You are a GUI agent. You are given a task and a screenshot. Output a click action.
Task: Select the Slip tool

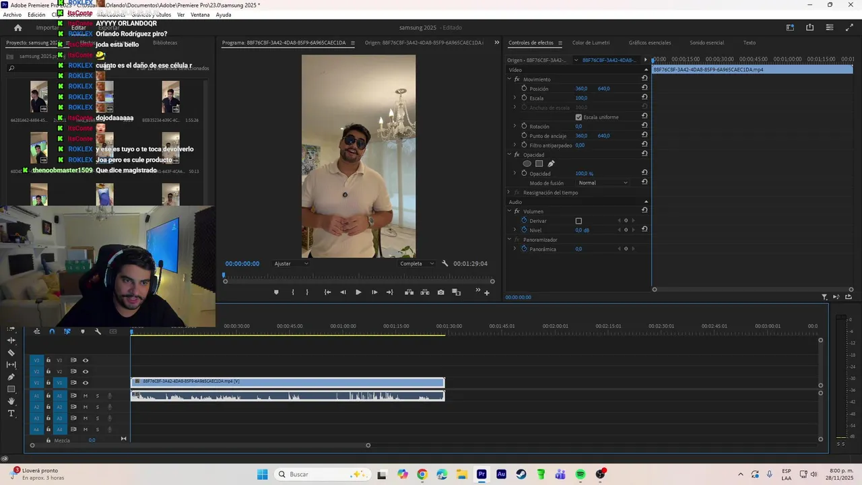pos(11,364)
